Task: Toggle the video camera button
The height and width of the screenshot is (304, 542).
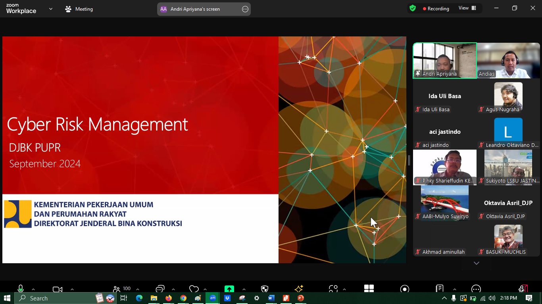Action: [x=58, y=289]
